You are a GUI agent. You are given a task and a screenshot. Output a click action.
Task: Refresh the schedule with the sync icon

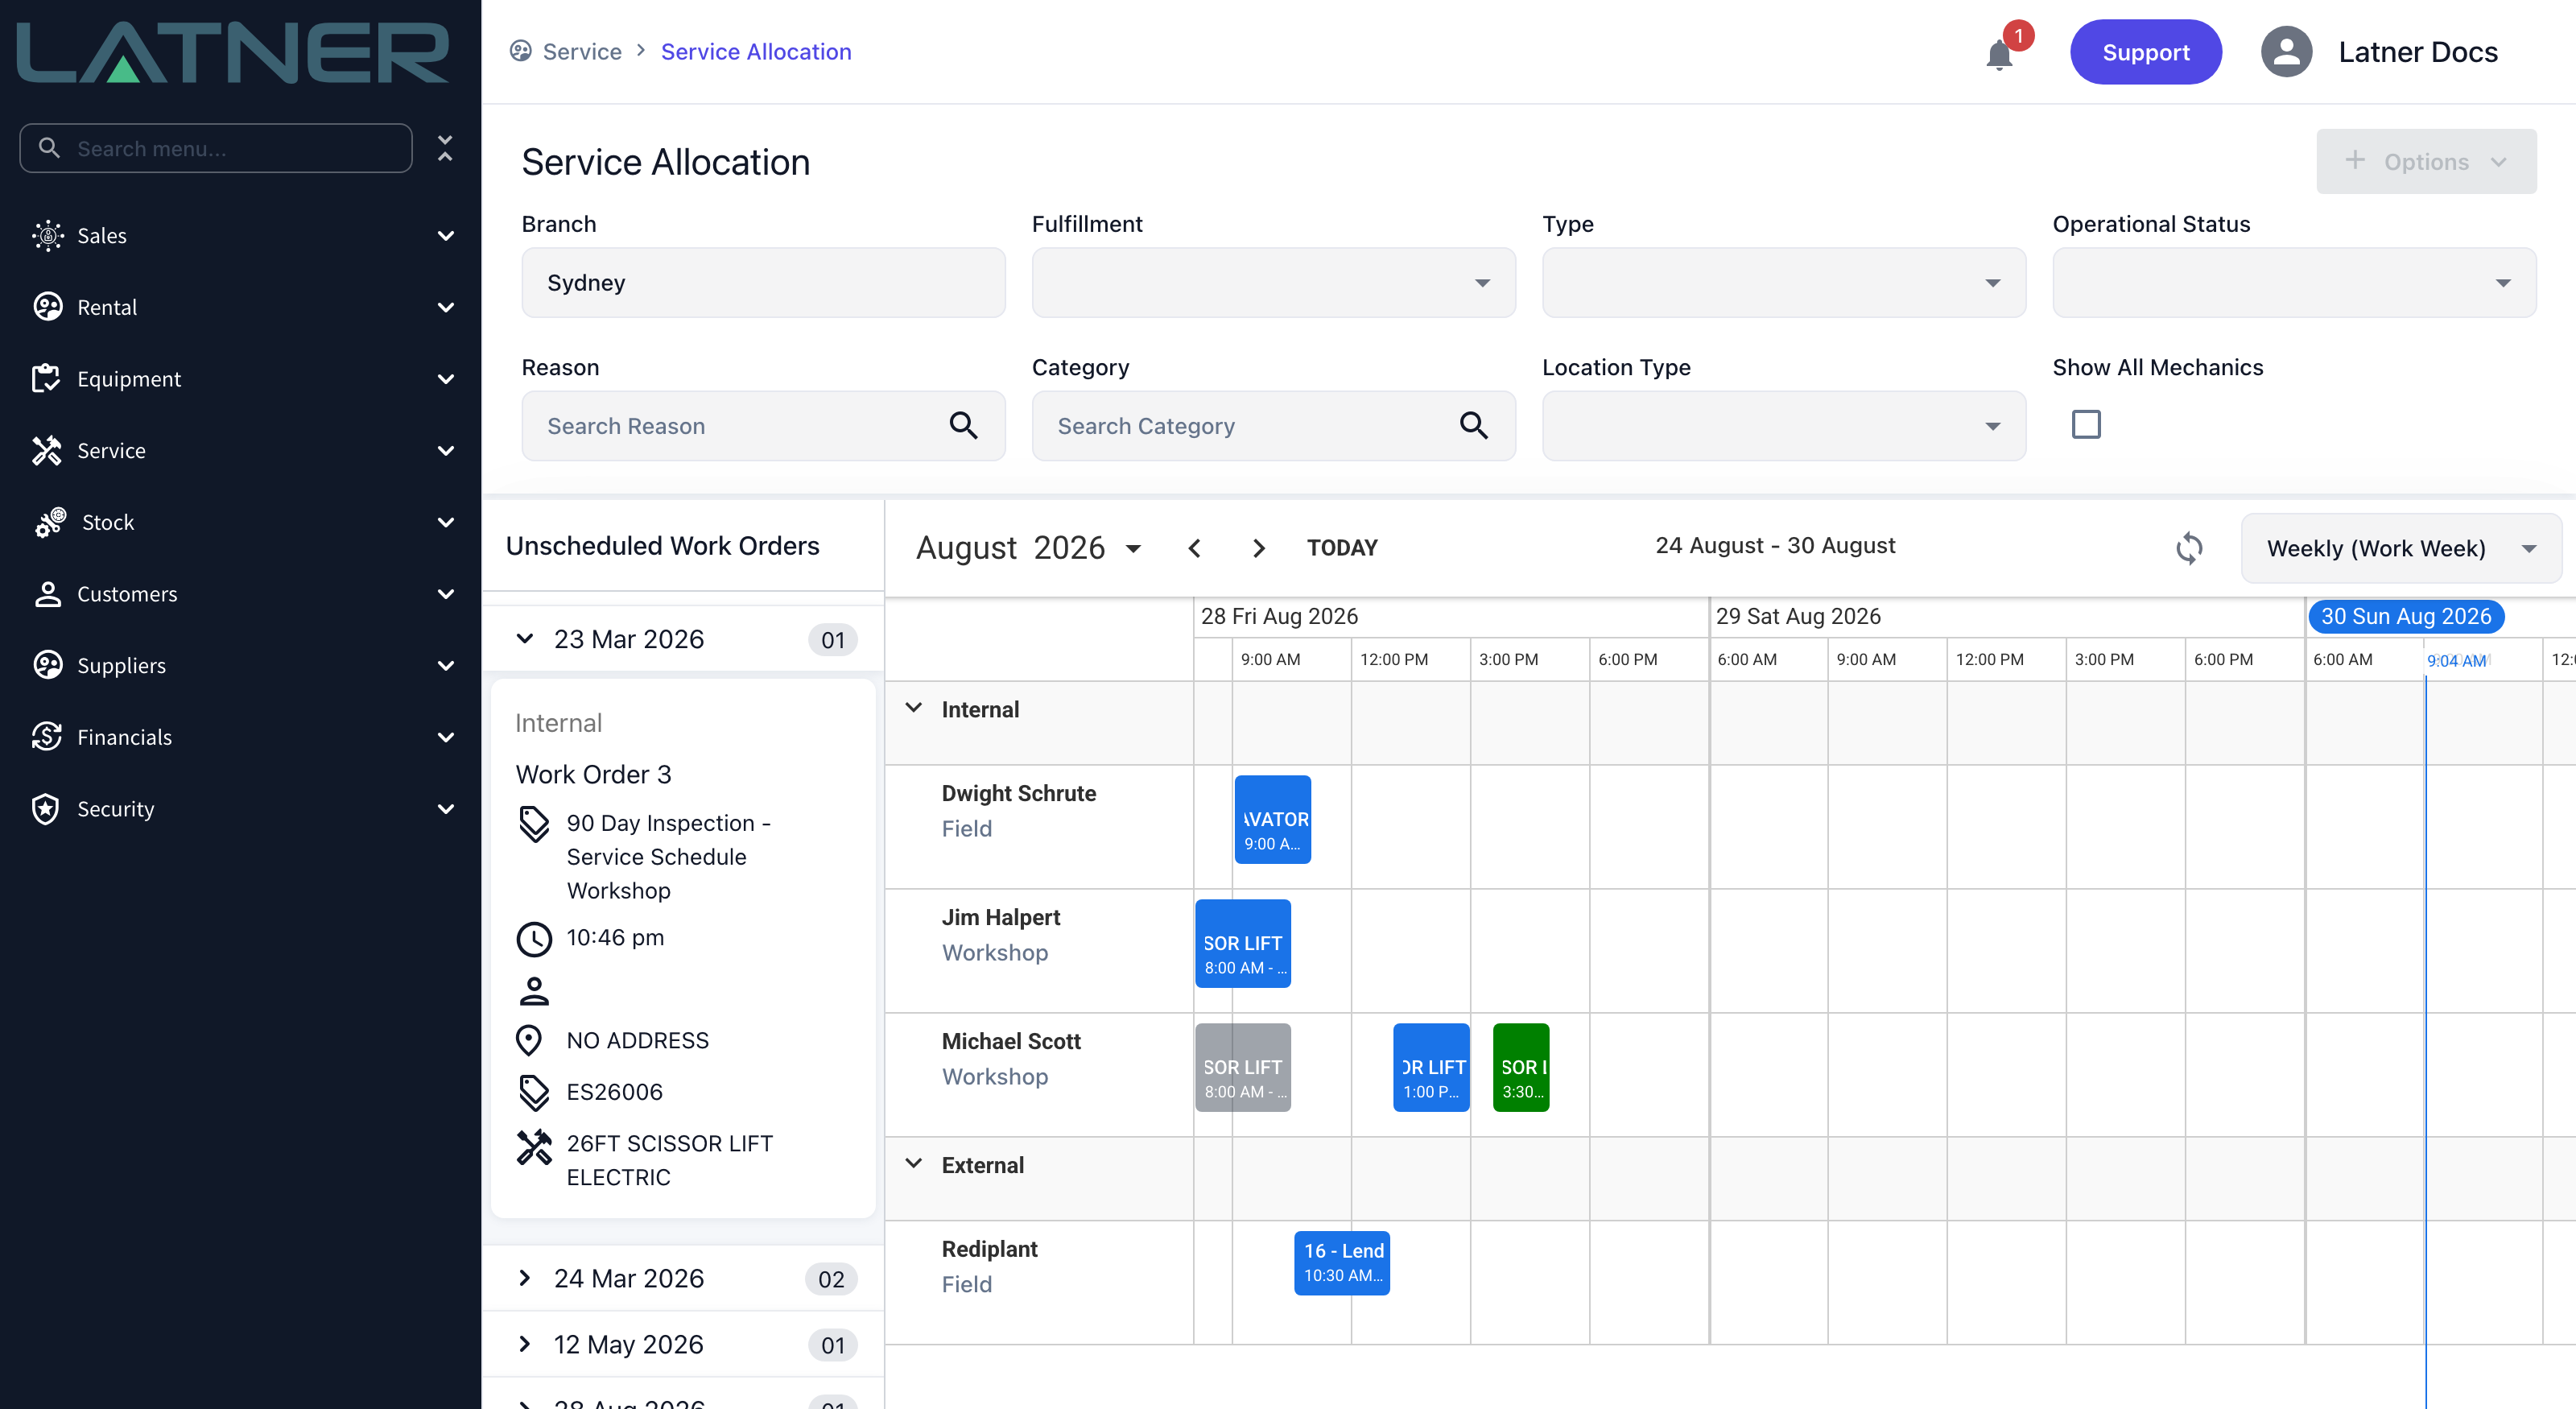tap(2189, 548)
